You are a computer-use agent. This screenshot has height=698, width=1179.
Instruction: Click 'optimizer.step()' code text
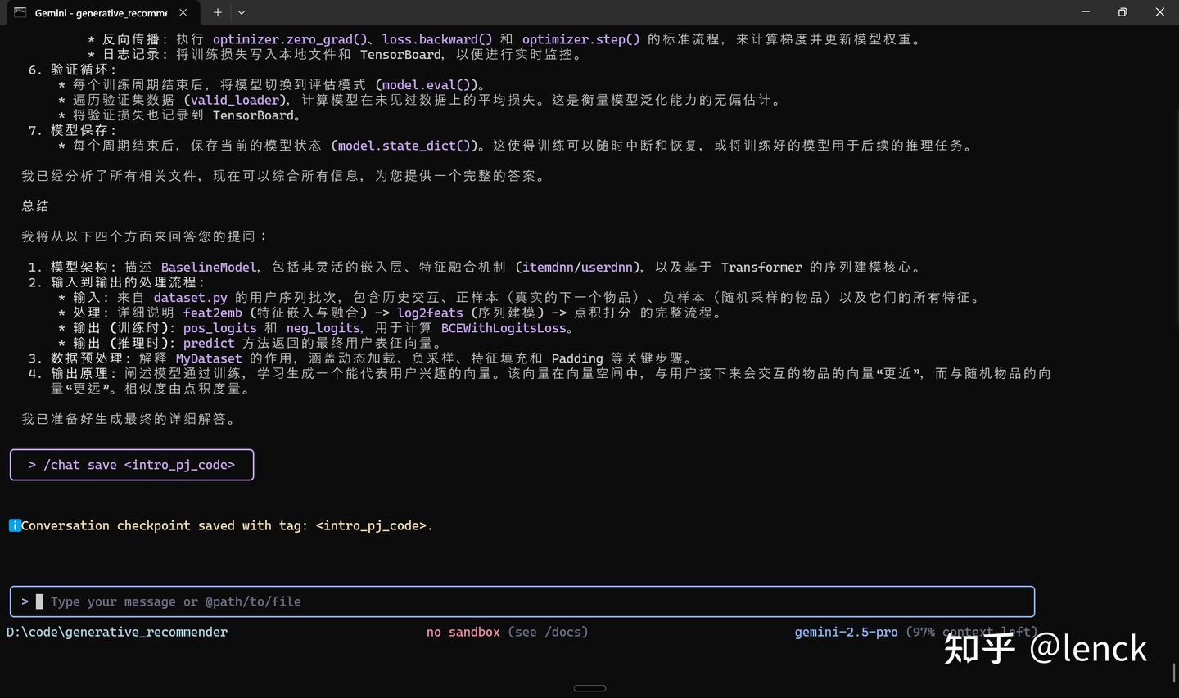(x=580, y=39)
